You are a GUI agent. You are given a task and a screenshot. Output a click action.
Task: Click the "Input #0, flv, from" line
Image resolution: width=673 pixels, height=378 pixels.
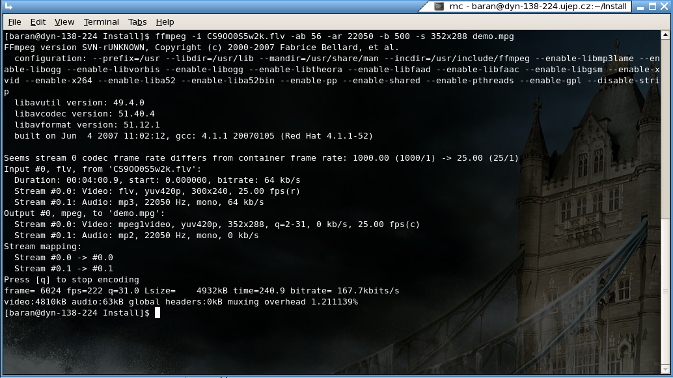[103, 169]
